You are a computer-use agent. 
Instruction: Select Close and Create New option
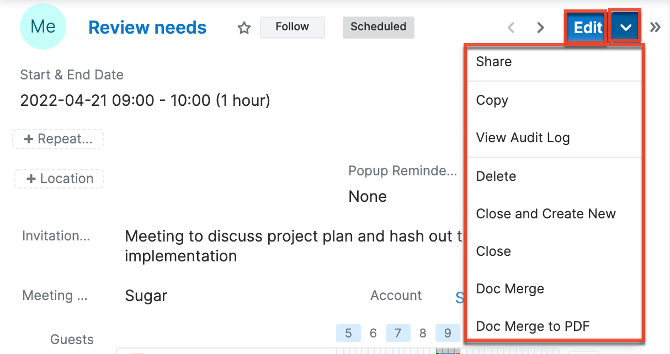click(546, 213)
